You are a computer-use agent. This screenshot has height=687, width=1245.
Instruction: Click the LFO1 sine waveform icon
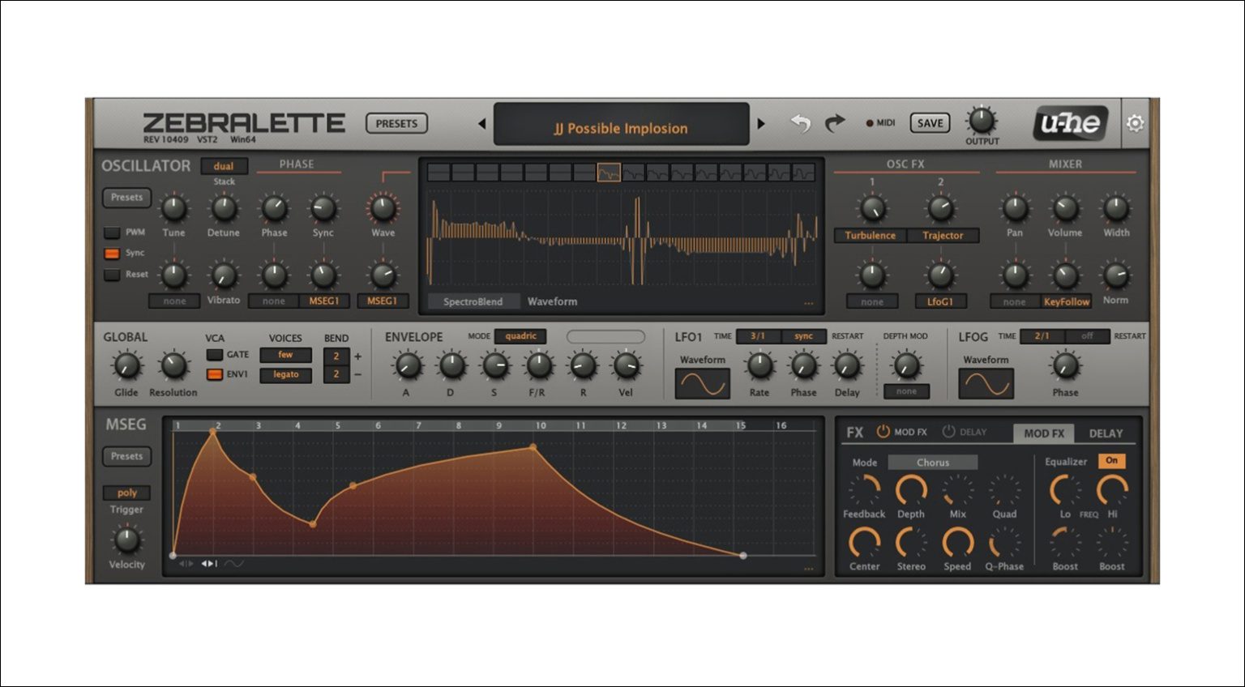tap(702, 384)
